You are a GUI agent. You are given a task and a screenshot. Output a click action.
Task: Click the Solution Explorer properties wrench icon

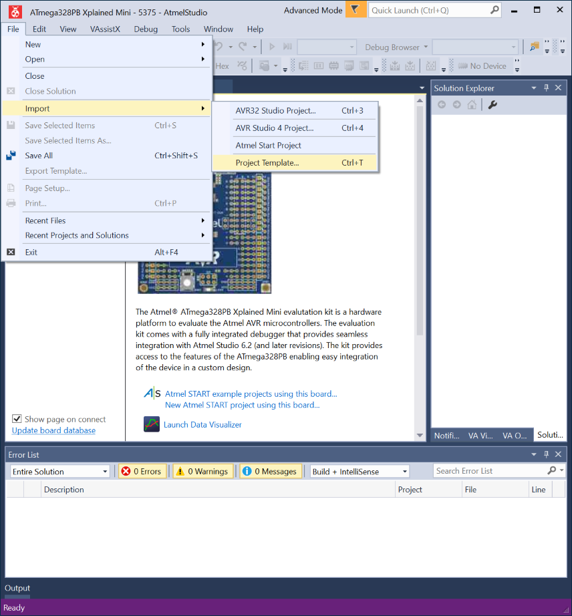pyautogui.click(x=492, y=105)
